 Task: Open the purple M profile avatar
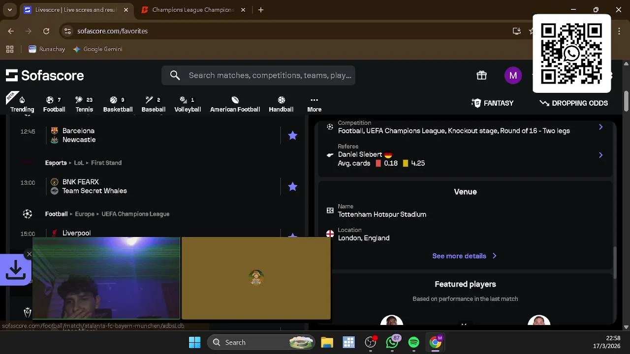coord(513,75)
